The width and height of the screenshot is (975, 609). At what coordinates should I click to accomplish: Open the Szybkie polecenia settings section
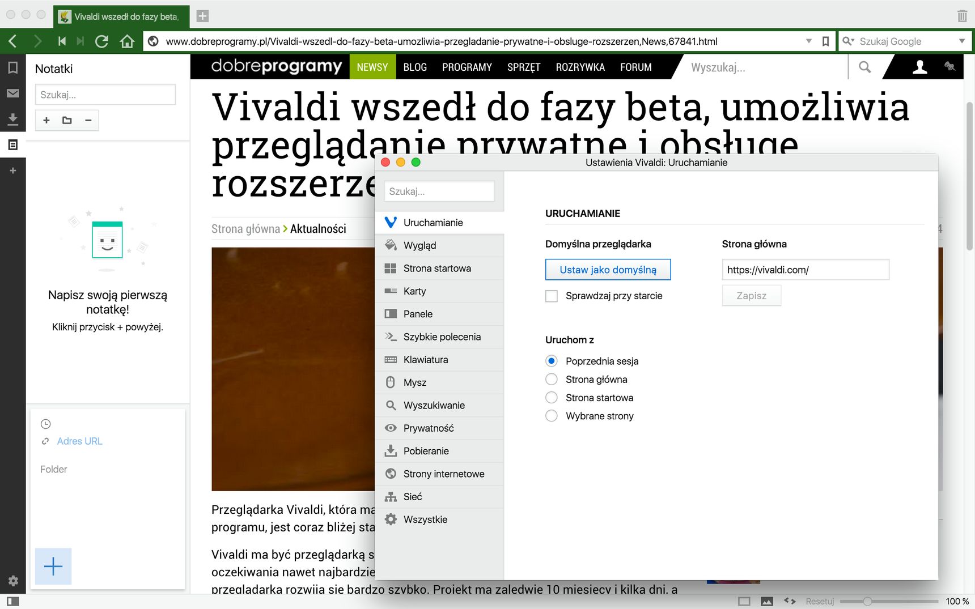[x=439, y=337]
